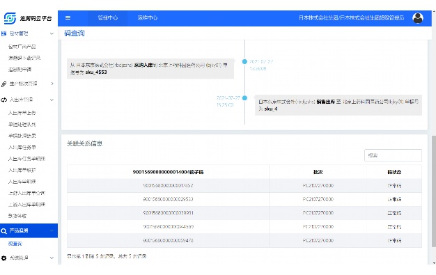
Task: Click the 2021-07-27 15:25 timeline dot
Action: pos(244,98)
